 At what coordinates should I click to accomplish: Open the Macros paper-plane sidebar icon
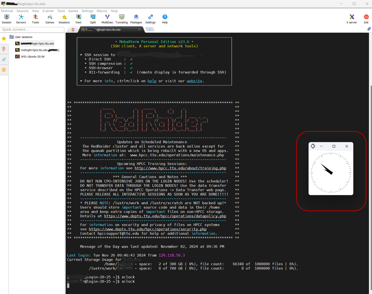(x=4, y=59)
